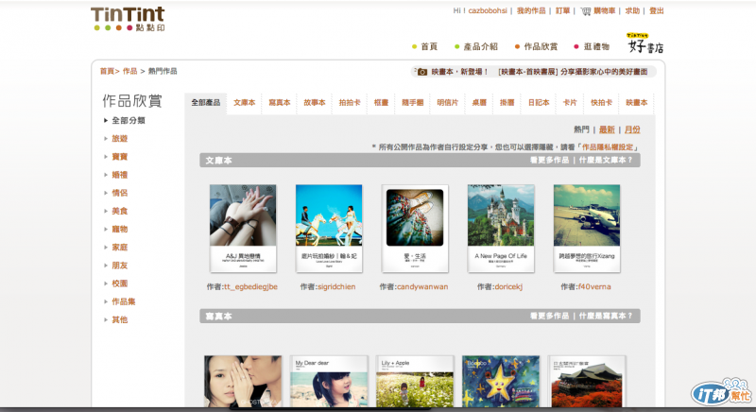The image size is (756, 412).
Task: Select 美食 category in sidebar
Action: point(120,211)
